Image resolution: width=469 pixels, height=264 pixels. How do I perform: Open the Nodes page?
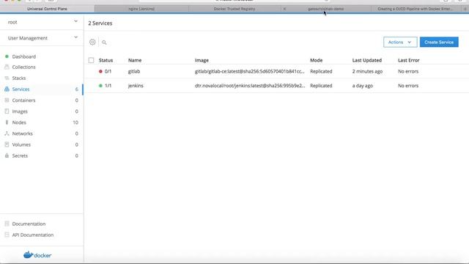(x=19, y=122)
